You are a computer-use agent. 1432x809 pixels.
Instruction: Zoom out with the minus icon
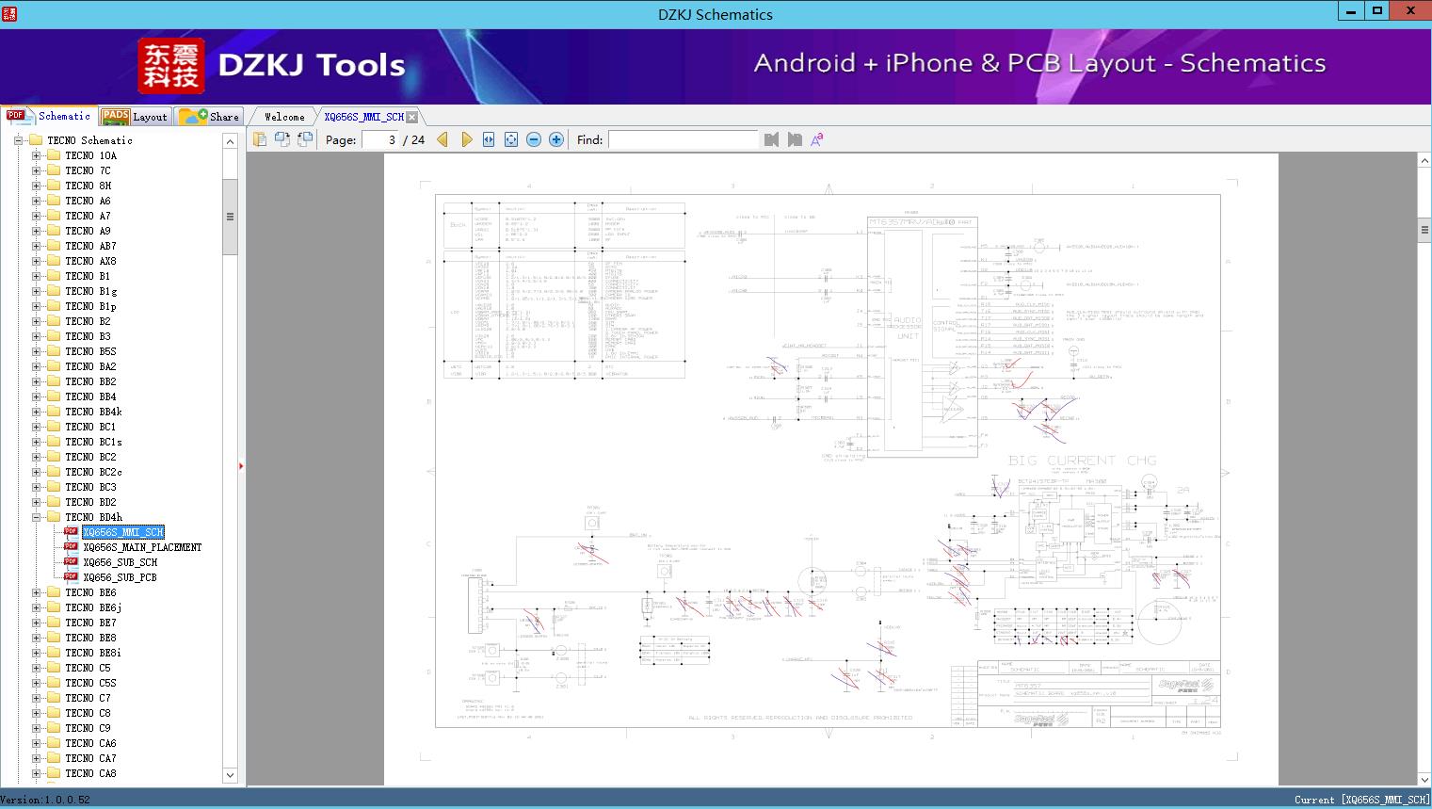tap(534, 139)
